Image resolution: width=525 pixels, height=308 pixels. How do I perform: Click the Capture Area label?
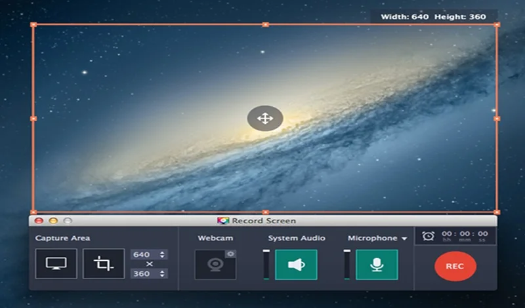62,238
